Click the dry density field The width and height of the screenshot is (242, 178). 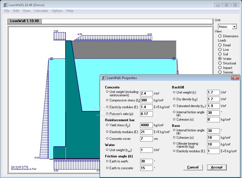[213, 99]
